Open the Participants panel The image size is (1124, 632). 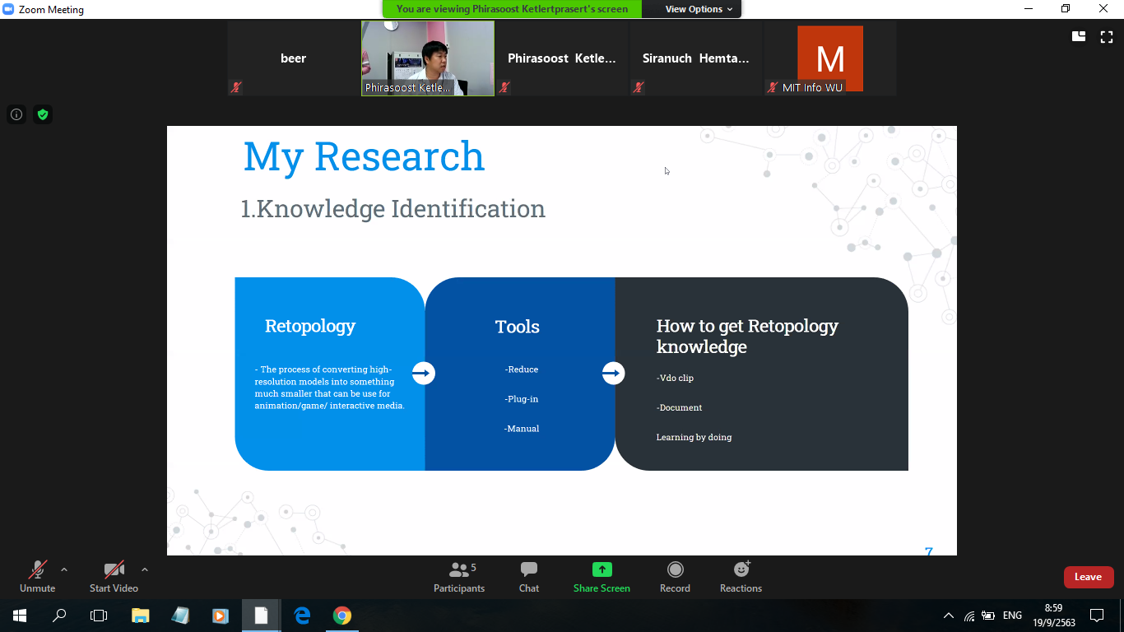(459, 577)
